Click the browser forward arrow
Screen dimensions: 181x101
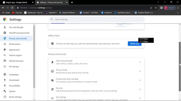coord(8,8)
